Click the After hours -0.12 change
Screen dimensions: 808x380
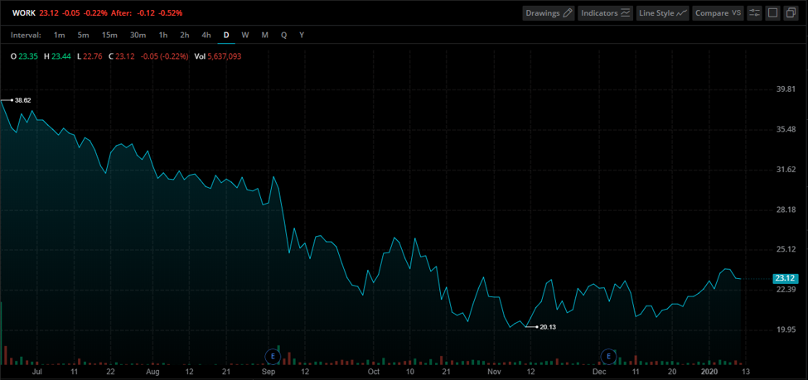point(147,12)
